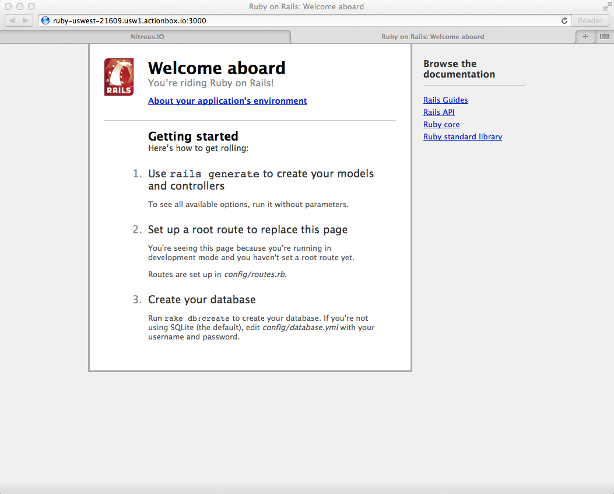Open the Rails Guides documentation link
Screen dimensions: 614x494
click(x=445, y=100)
